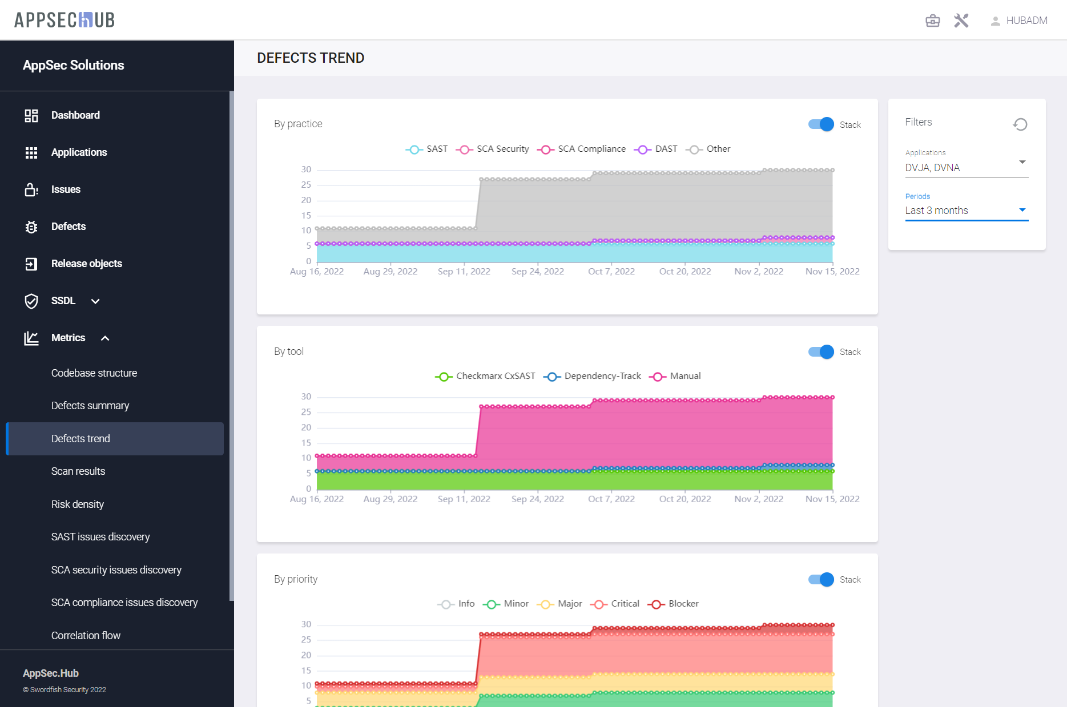Click the Dashboard icon in sidebar
This screenshot has width=1067, height=707.
(x=31, y=115)
